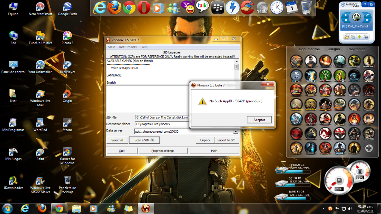Open the Steam desktop shortcut

click(67, 125)
